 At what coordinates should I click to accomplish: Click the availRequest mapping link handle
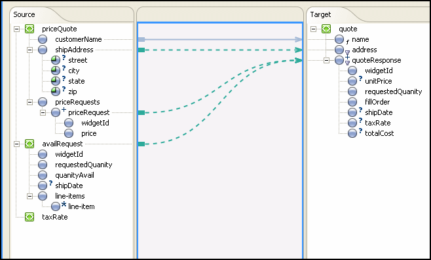141,144
